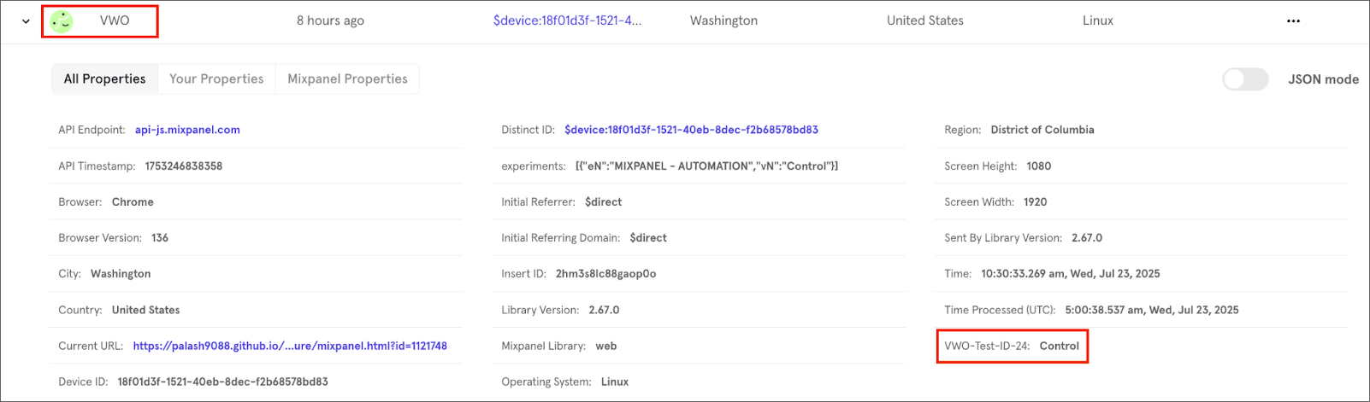Screen dimensions: 1370x402
Task: Select Screen Height value 1080
Action: (x=1038, y=166)
